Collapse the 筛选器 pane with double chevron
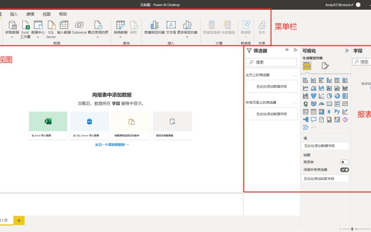 (x=295, y=50)
